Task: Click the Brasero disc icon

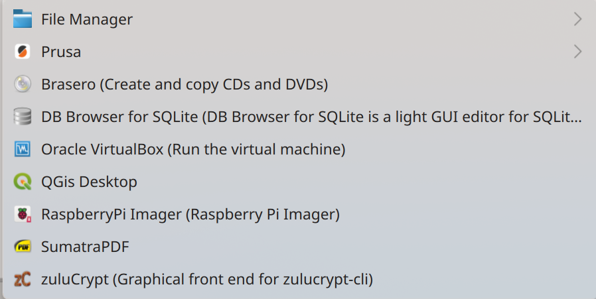Action: (x=23, y=84)
